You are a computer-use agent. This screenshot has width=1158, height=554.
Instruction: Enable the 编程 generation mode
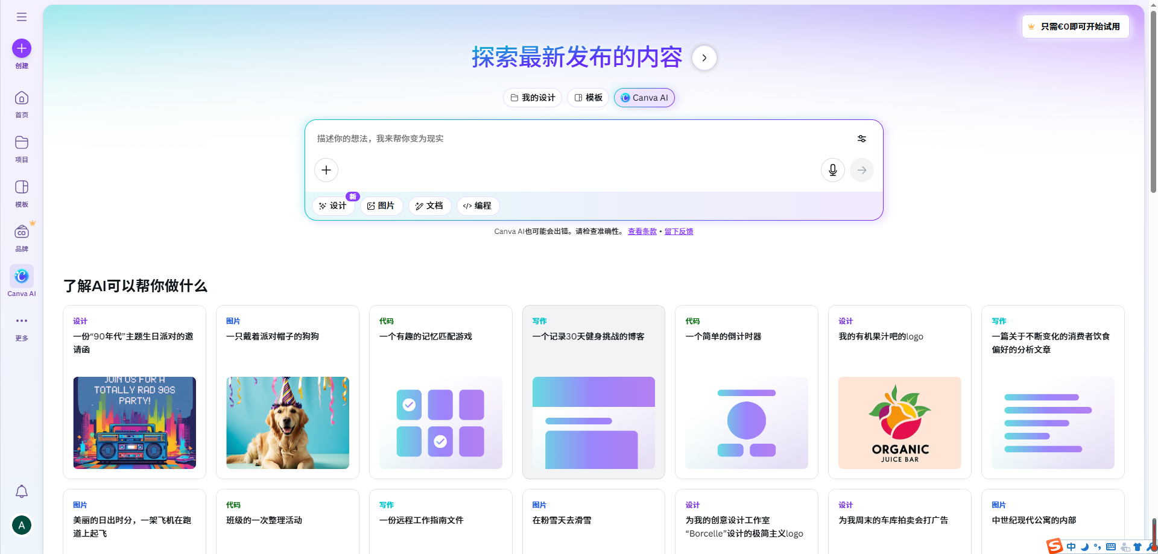pos(477,206)
